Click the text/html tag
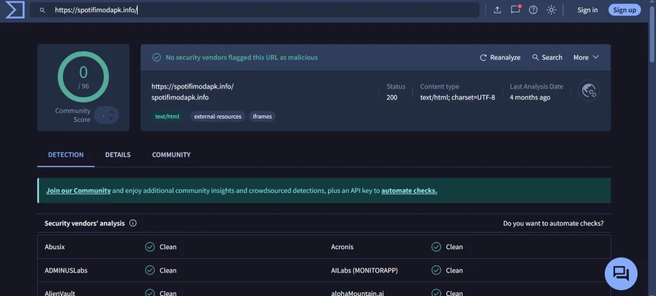The height and width of the screenshot is (296, 656). tap(167, 117)
